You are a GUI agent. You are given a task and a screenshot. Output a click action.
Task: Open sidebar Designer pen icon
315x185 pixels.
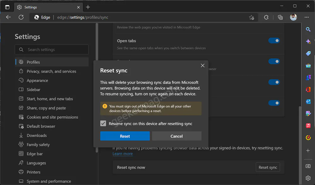coord(308,113)
